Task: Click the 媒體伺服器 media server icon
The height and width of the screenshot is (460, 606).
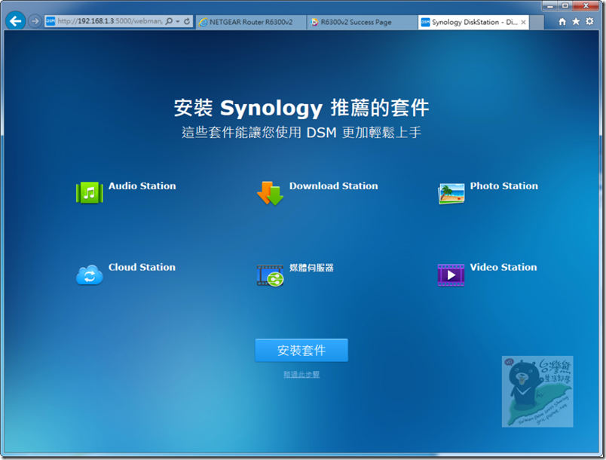Action: 270,274
